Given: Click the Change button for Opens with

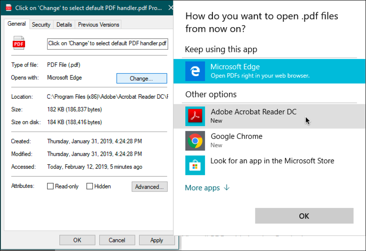Looking at the screenshot, I should coord(142,78).
